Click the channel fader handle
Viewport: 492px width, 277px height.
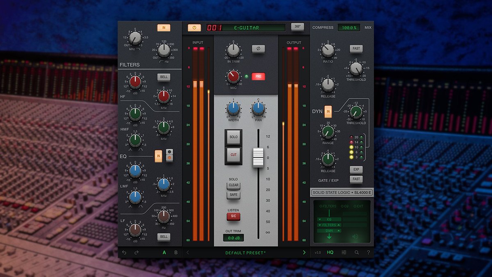click(x=258, y=158)
